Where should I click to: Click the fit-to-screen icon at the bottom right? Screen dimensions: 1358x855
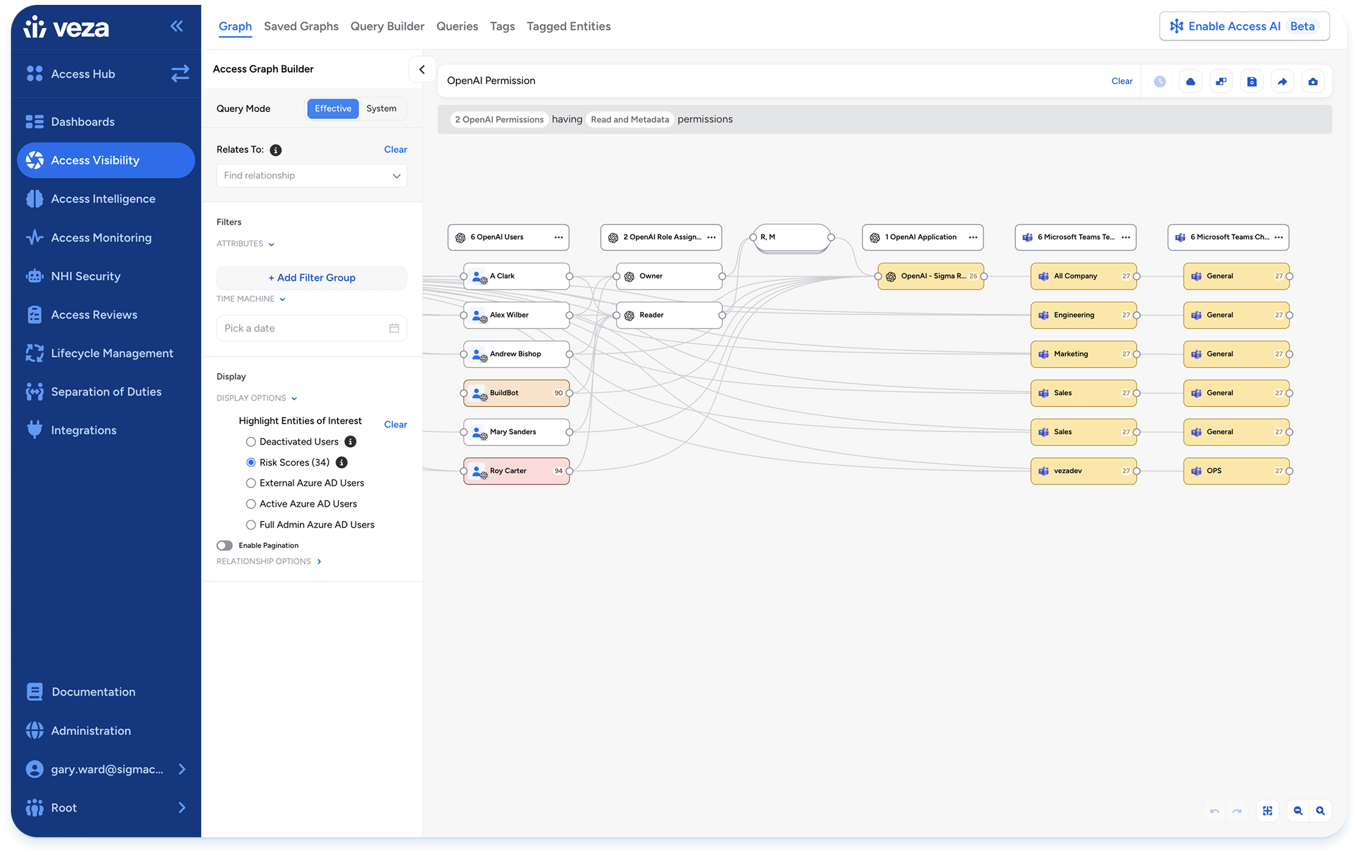(1268, 811)
